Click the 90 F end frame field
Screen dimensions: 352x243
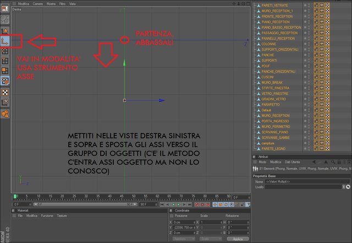point(148,204)
